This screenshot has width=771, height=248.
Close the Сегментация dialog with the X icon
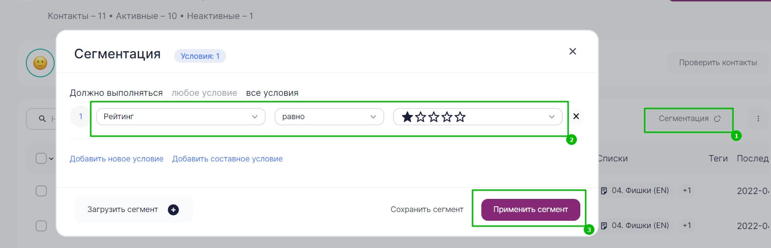573,52
